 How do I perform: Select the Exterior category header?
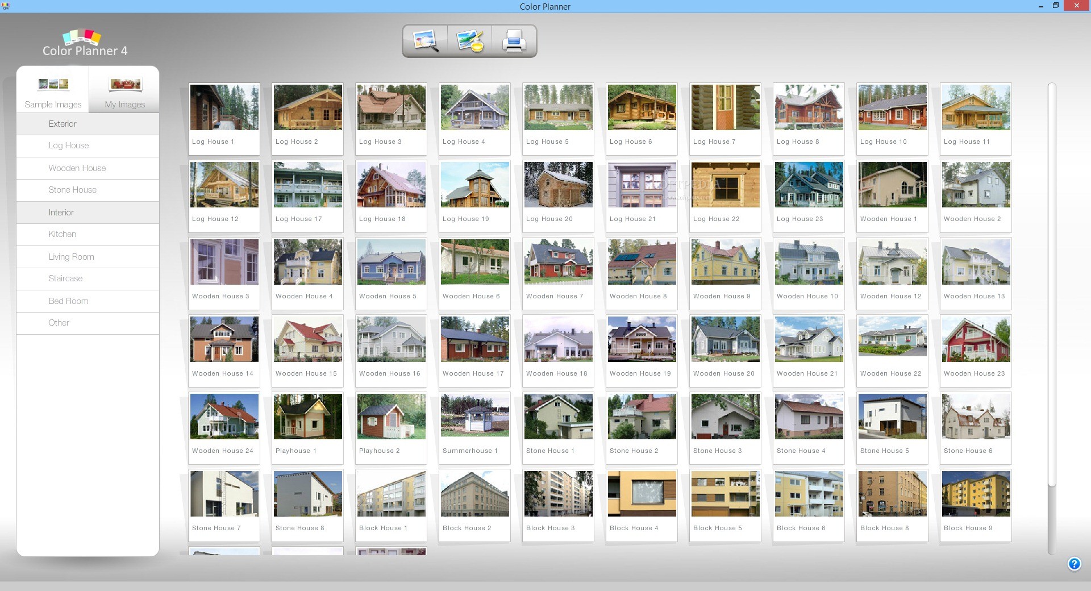88,124
